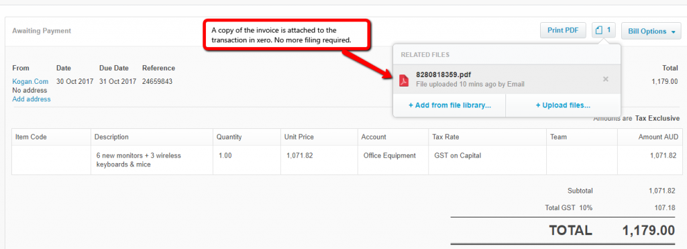This screenshot has width=687, height=249.
Task: Click the Office Equipment account cell
Action: point(393,160)
